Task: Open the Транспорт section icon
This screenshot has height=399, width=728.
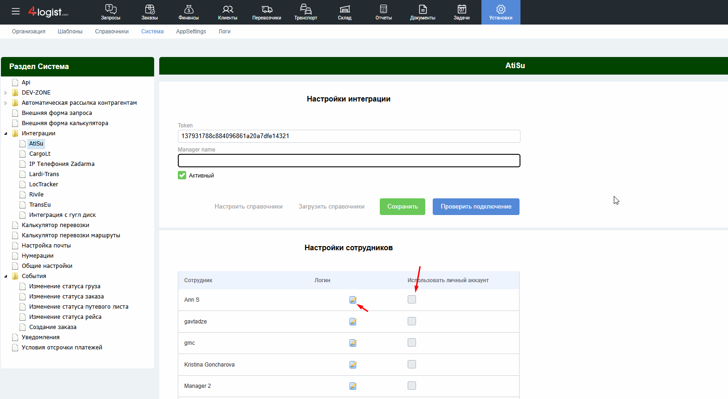Action: point(305,9)
